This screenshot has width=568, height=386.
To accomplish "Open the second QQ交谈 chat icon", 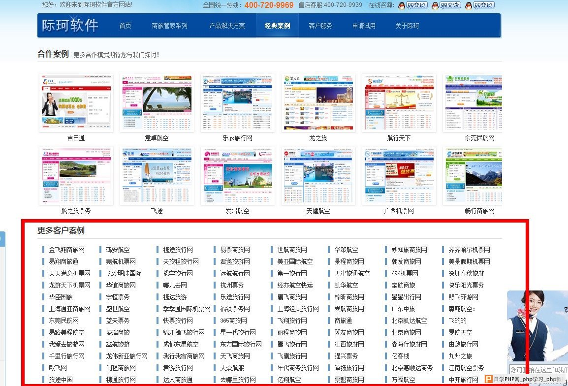I will (x=446, y=5).
